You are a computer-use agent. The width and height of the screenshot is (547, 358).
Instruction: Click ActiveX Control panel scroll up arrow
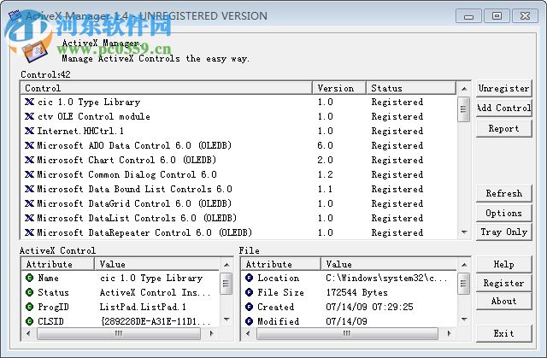pyautogui.click(x=226, y=265)
